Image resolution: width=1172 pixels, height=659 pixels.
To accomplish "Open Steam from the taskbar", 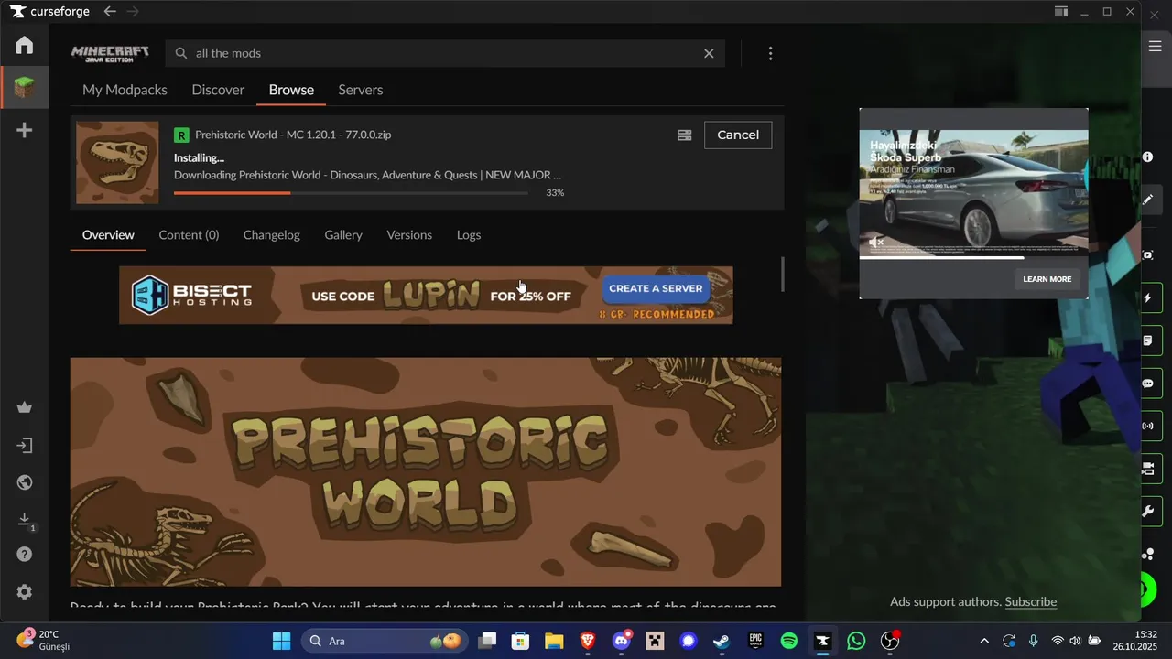I will pos(722,641).
